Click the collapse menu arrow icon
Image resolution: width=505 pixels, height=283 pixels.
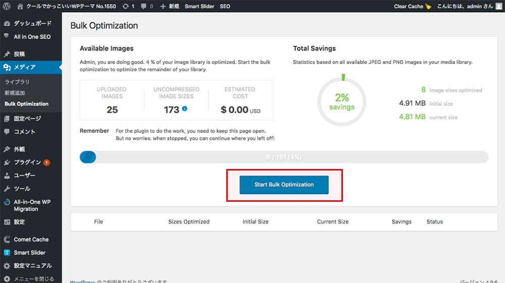(x=7, y=279)
